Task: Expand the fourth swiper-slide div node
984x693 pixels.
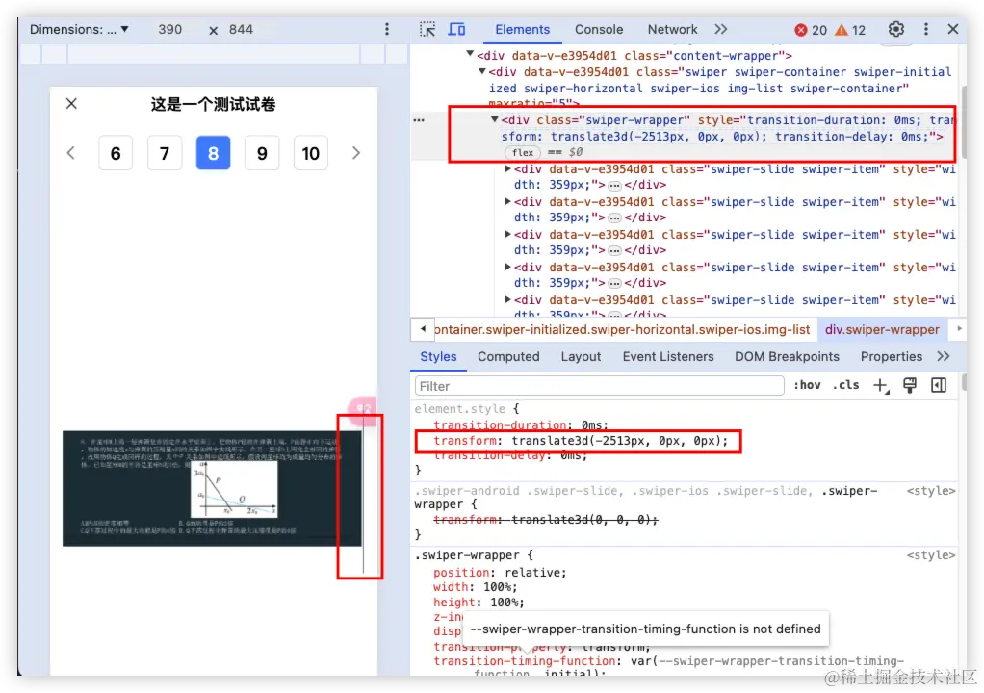Action: pyautogui.click(x=507, y=267)
